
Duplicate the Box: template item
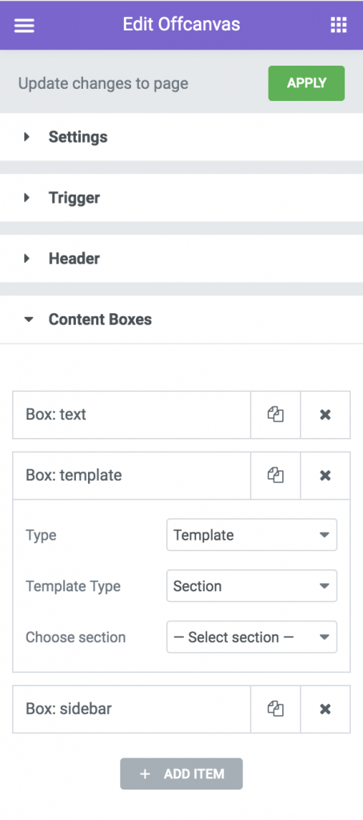tap(275, 476)
